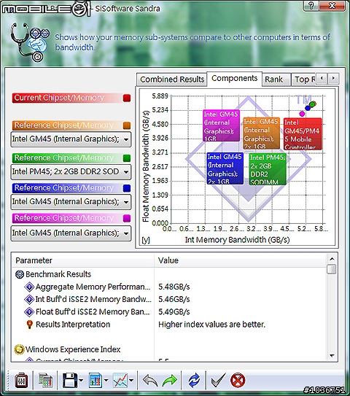This screenshot has width=350, height=396.
Task: Click the green Intel PM45 2x 2GB chart label
Action: coord(268,169)
